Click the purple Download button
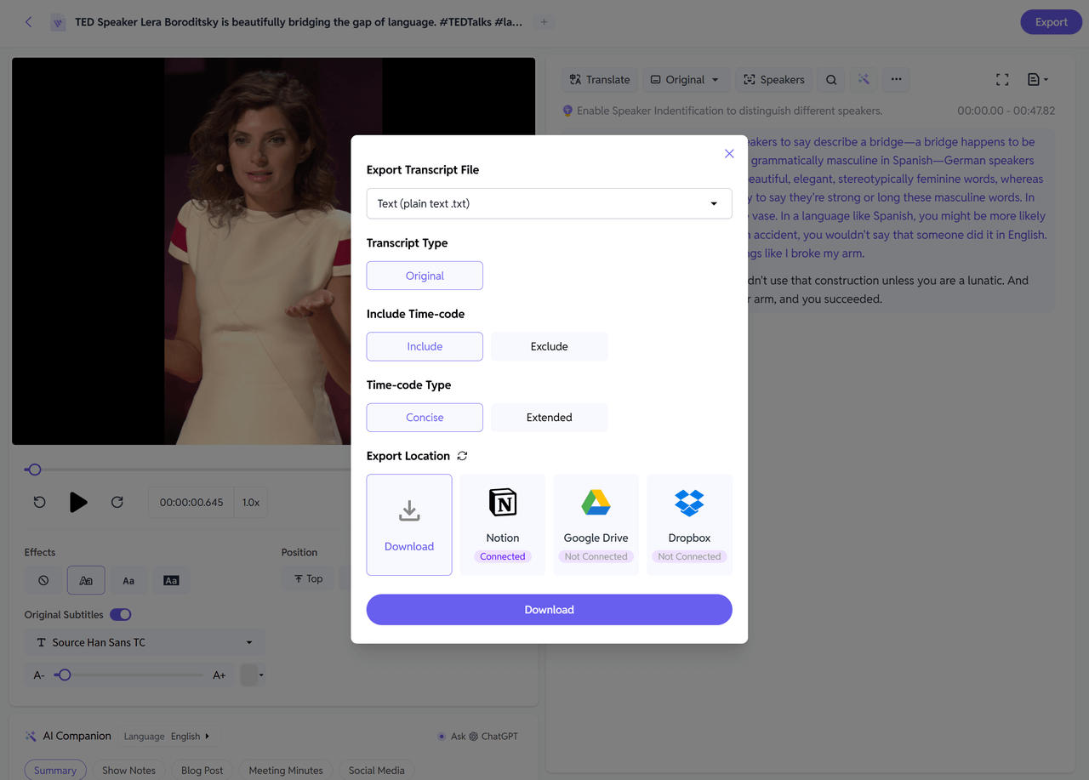 [x=549, y=610]
